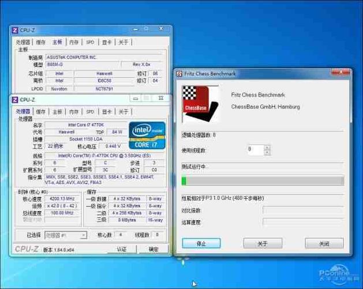Click the 使用线程数 thread count field

256,150
